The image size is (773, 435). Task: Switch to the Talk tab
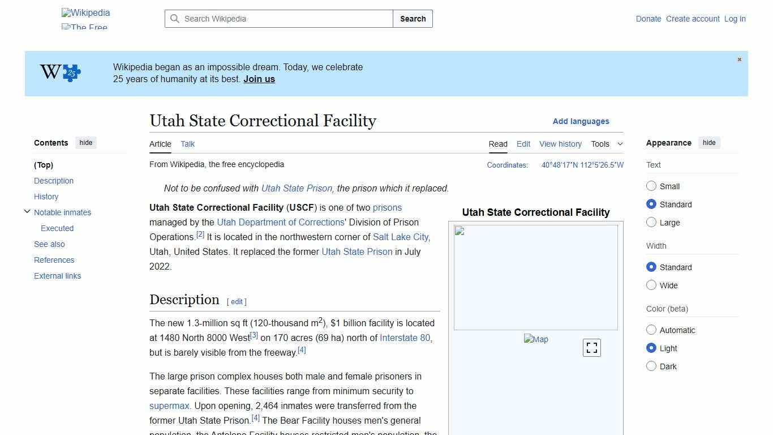[x=187, y=144]
